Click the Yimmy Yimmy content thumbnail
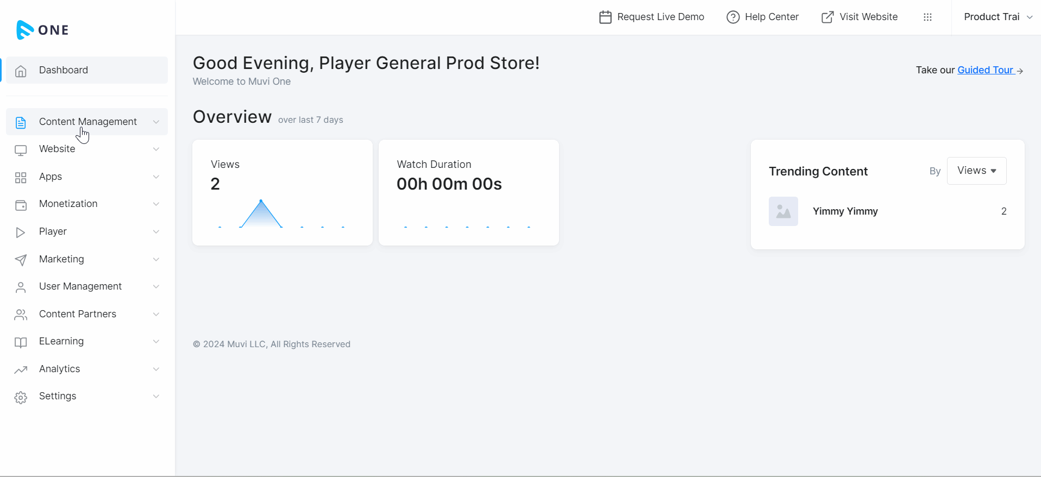This screenshot has width=1041, height=477. pos(783,211)
